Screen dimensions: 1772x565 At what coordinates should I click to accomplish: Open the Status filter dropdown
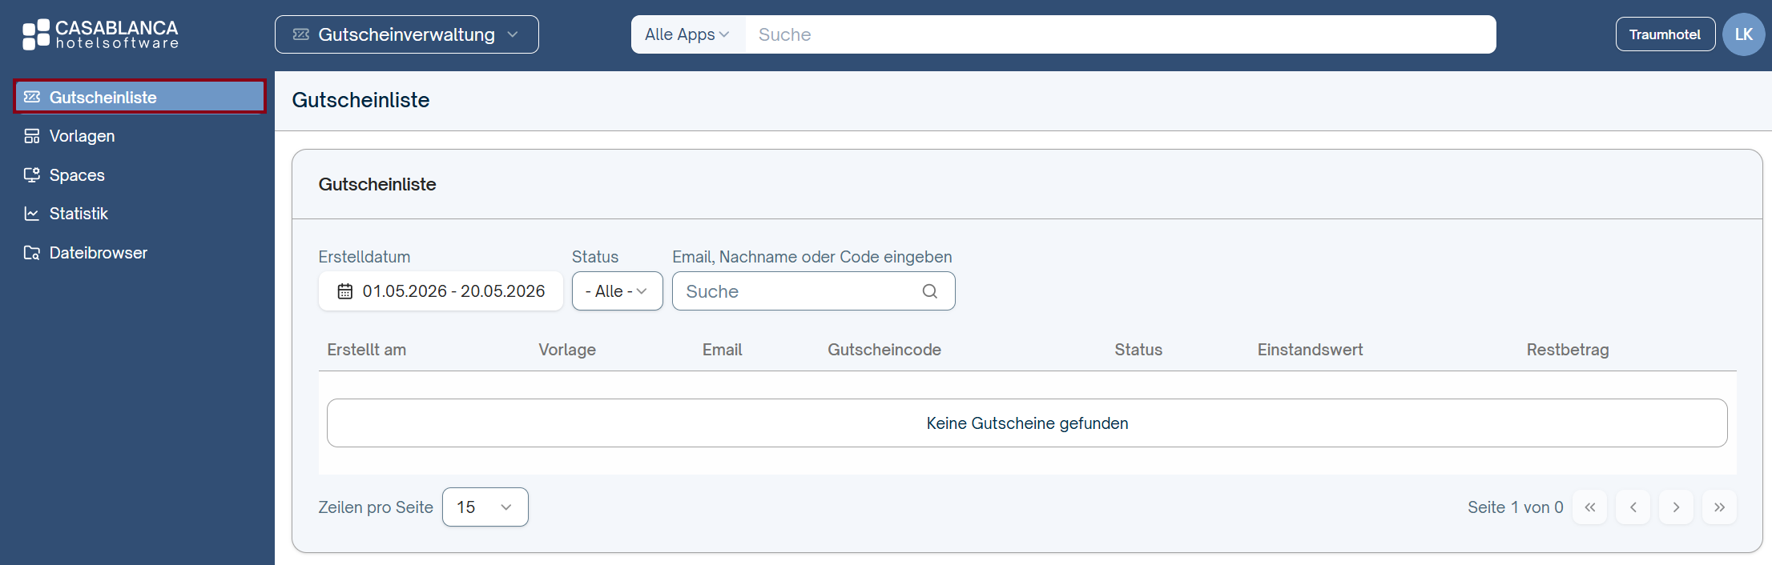(x=617, y=291)
